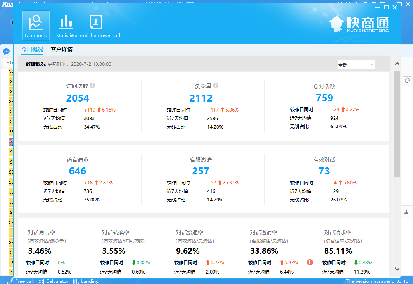Maximize the diagnosis window
Image resolution: width=413 pixels, height=284 pixels.
point(386,7)
